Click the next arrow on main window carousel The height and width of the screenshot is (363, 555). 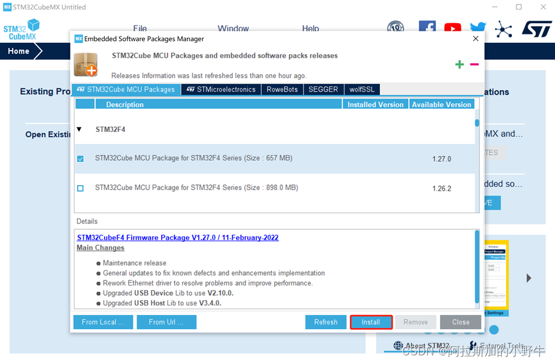[x=529, y=278]
